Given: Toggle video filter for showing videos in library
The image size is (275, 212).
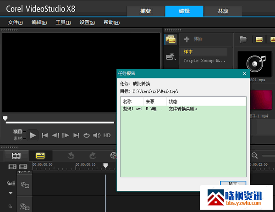Looking at the screenshot, I should point(259,39).
